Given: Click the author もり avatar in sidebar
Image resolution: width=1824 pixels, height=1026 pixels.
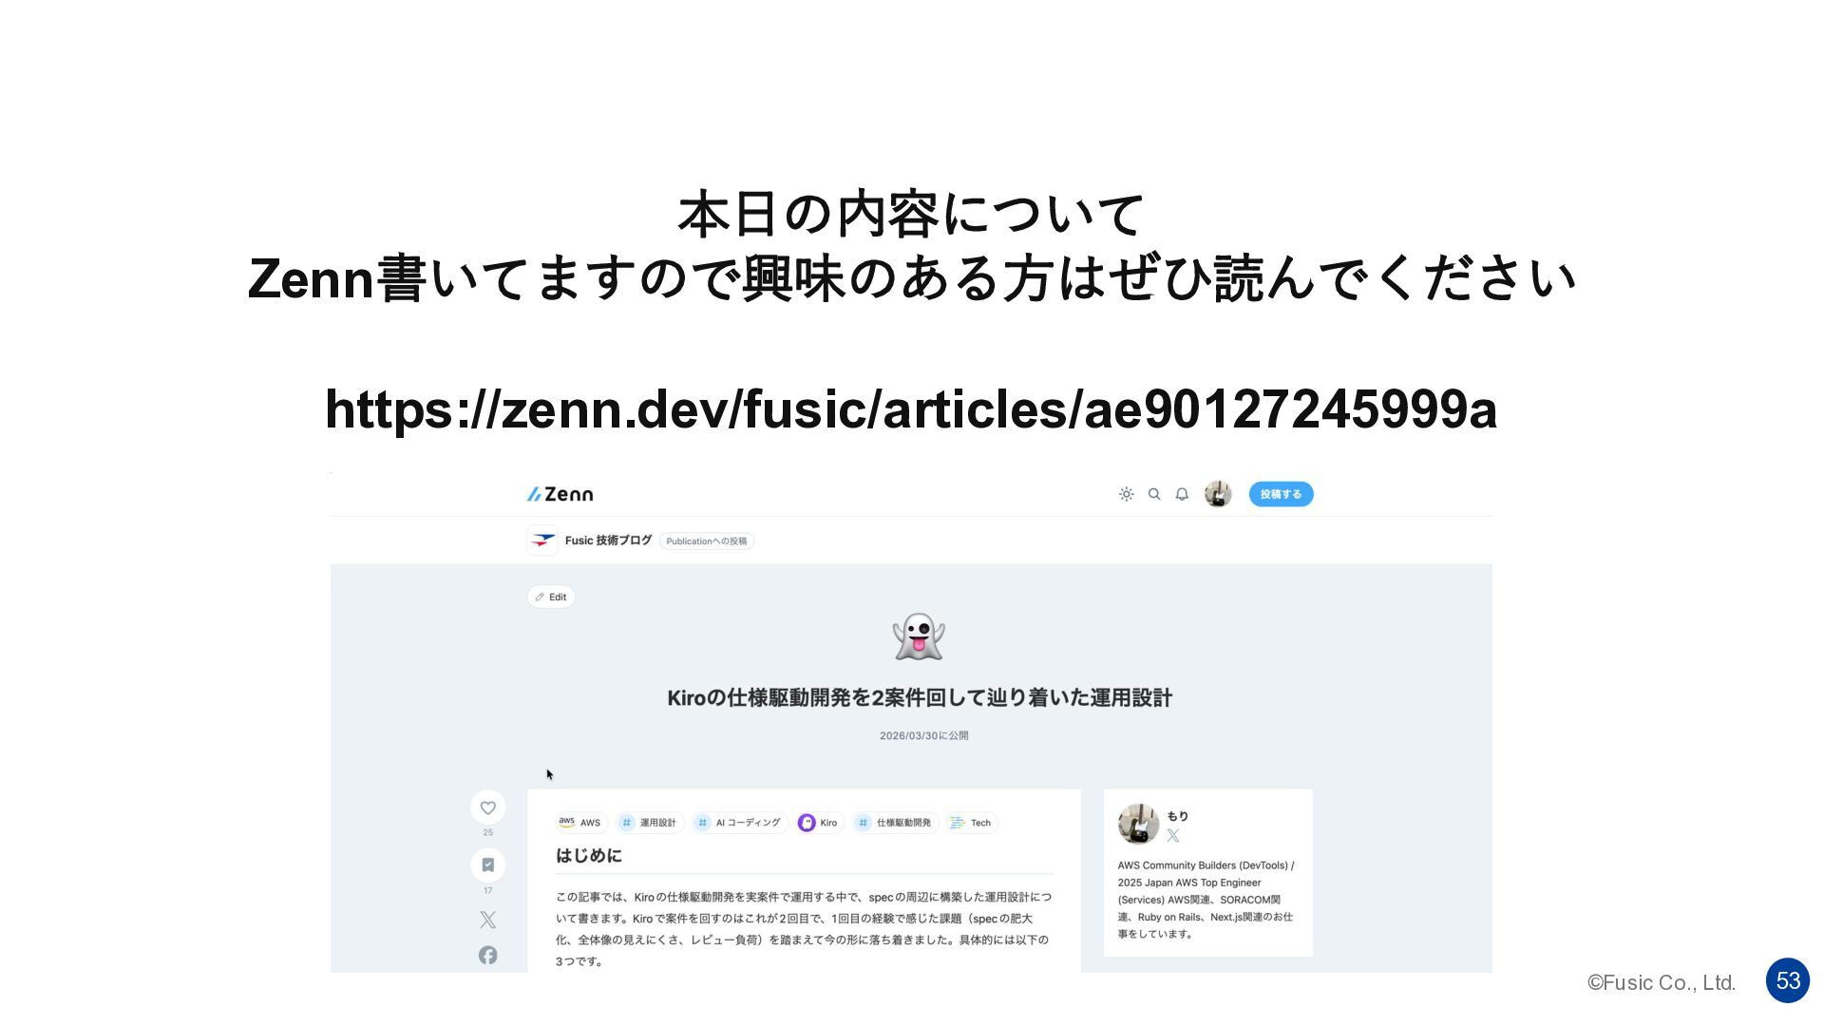Looking at the screenshot, I should 1138,824.
